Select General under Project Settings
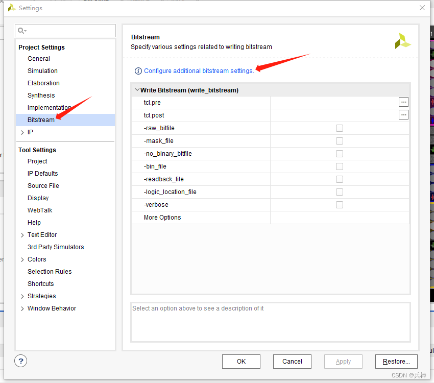 coord(39,59)
